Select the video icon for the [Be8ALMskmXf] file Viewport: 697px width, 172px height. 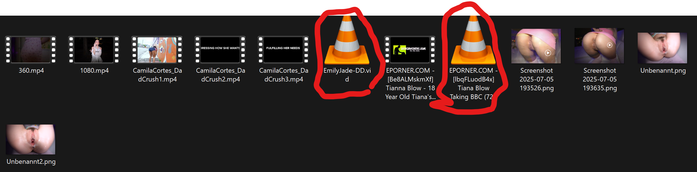[x=410, y=50]
